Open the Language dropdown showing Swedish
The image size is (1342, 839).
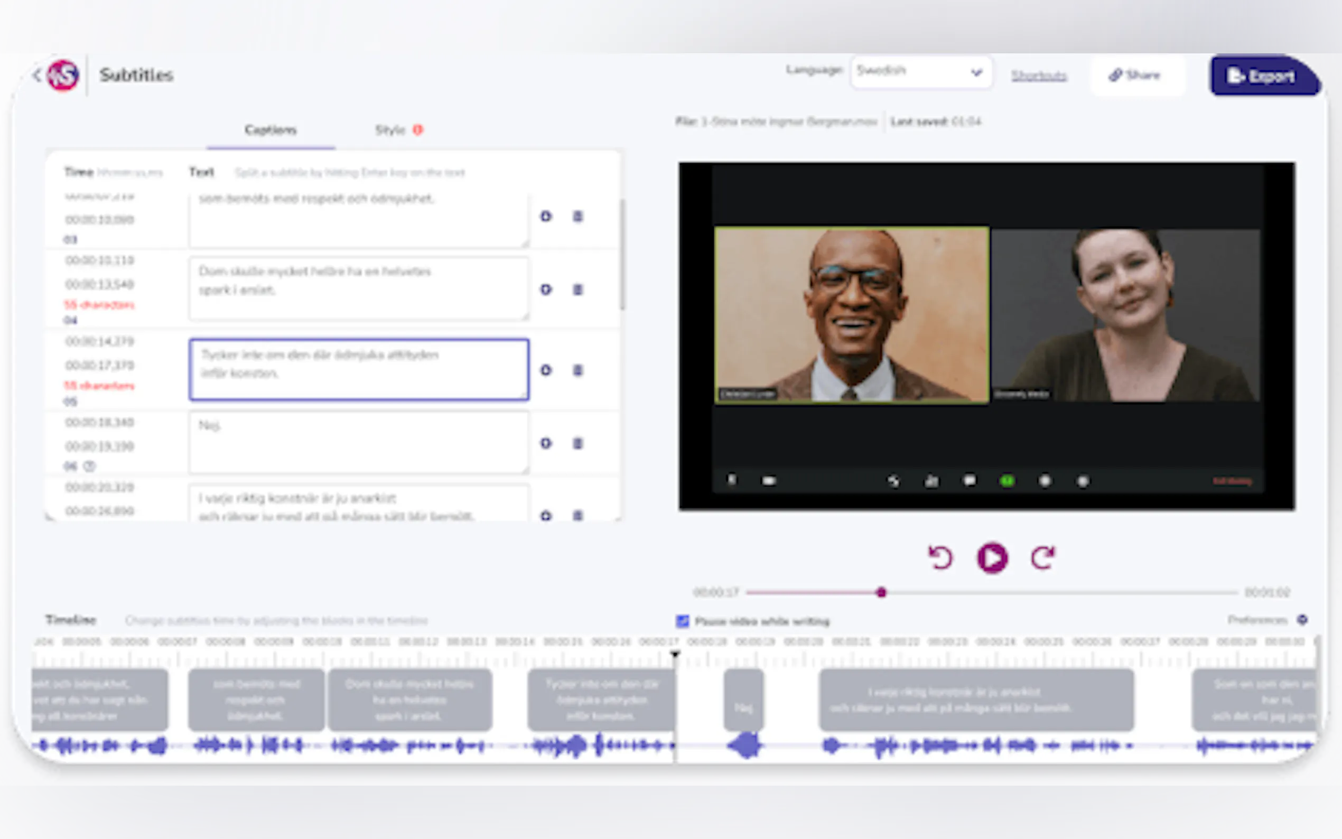(921, 72)
